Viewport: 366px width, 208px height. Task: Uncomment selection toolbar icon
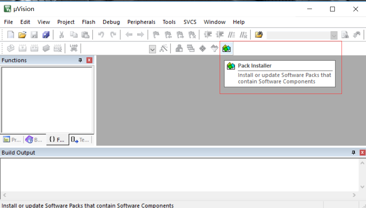[243, 35]
